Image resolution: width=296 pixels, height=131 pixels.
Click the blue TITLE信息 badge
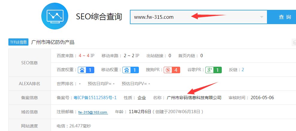pos(19,42)
